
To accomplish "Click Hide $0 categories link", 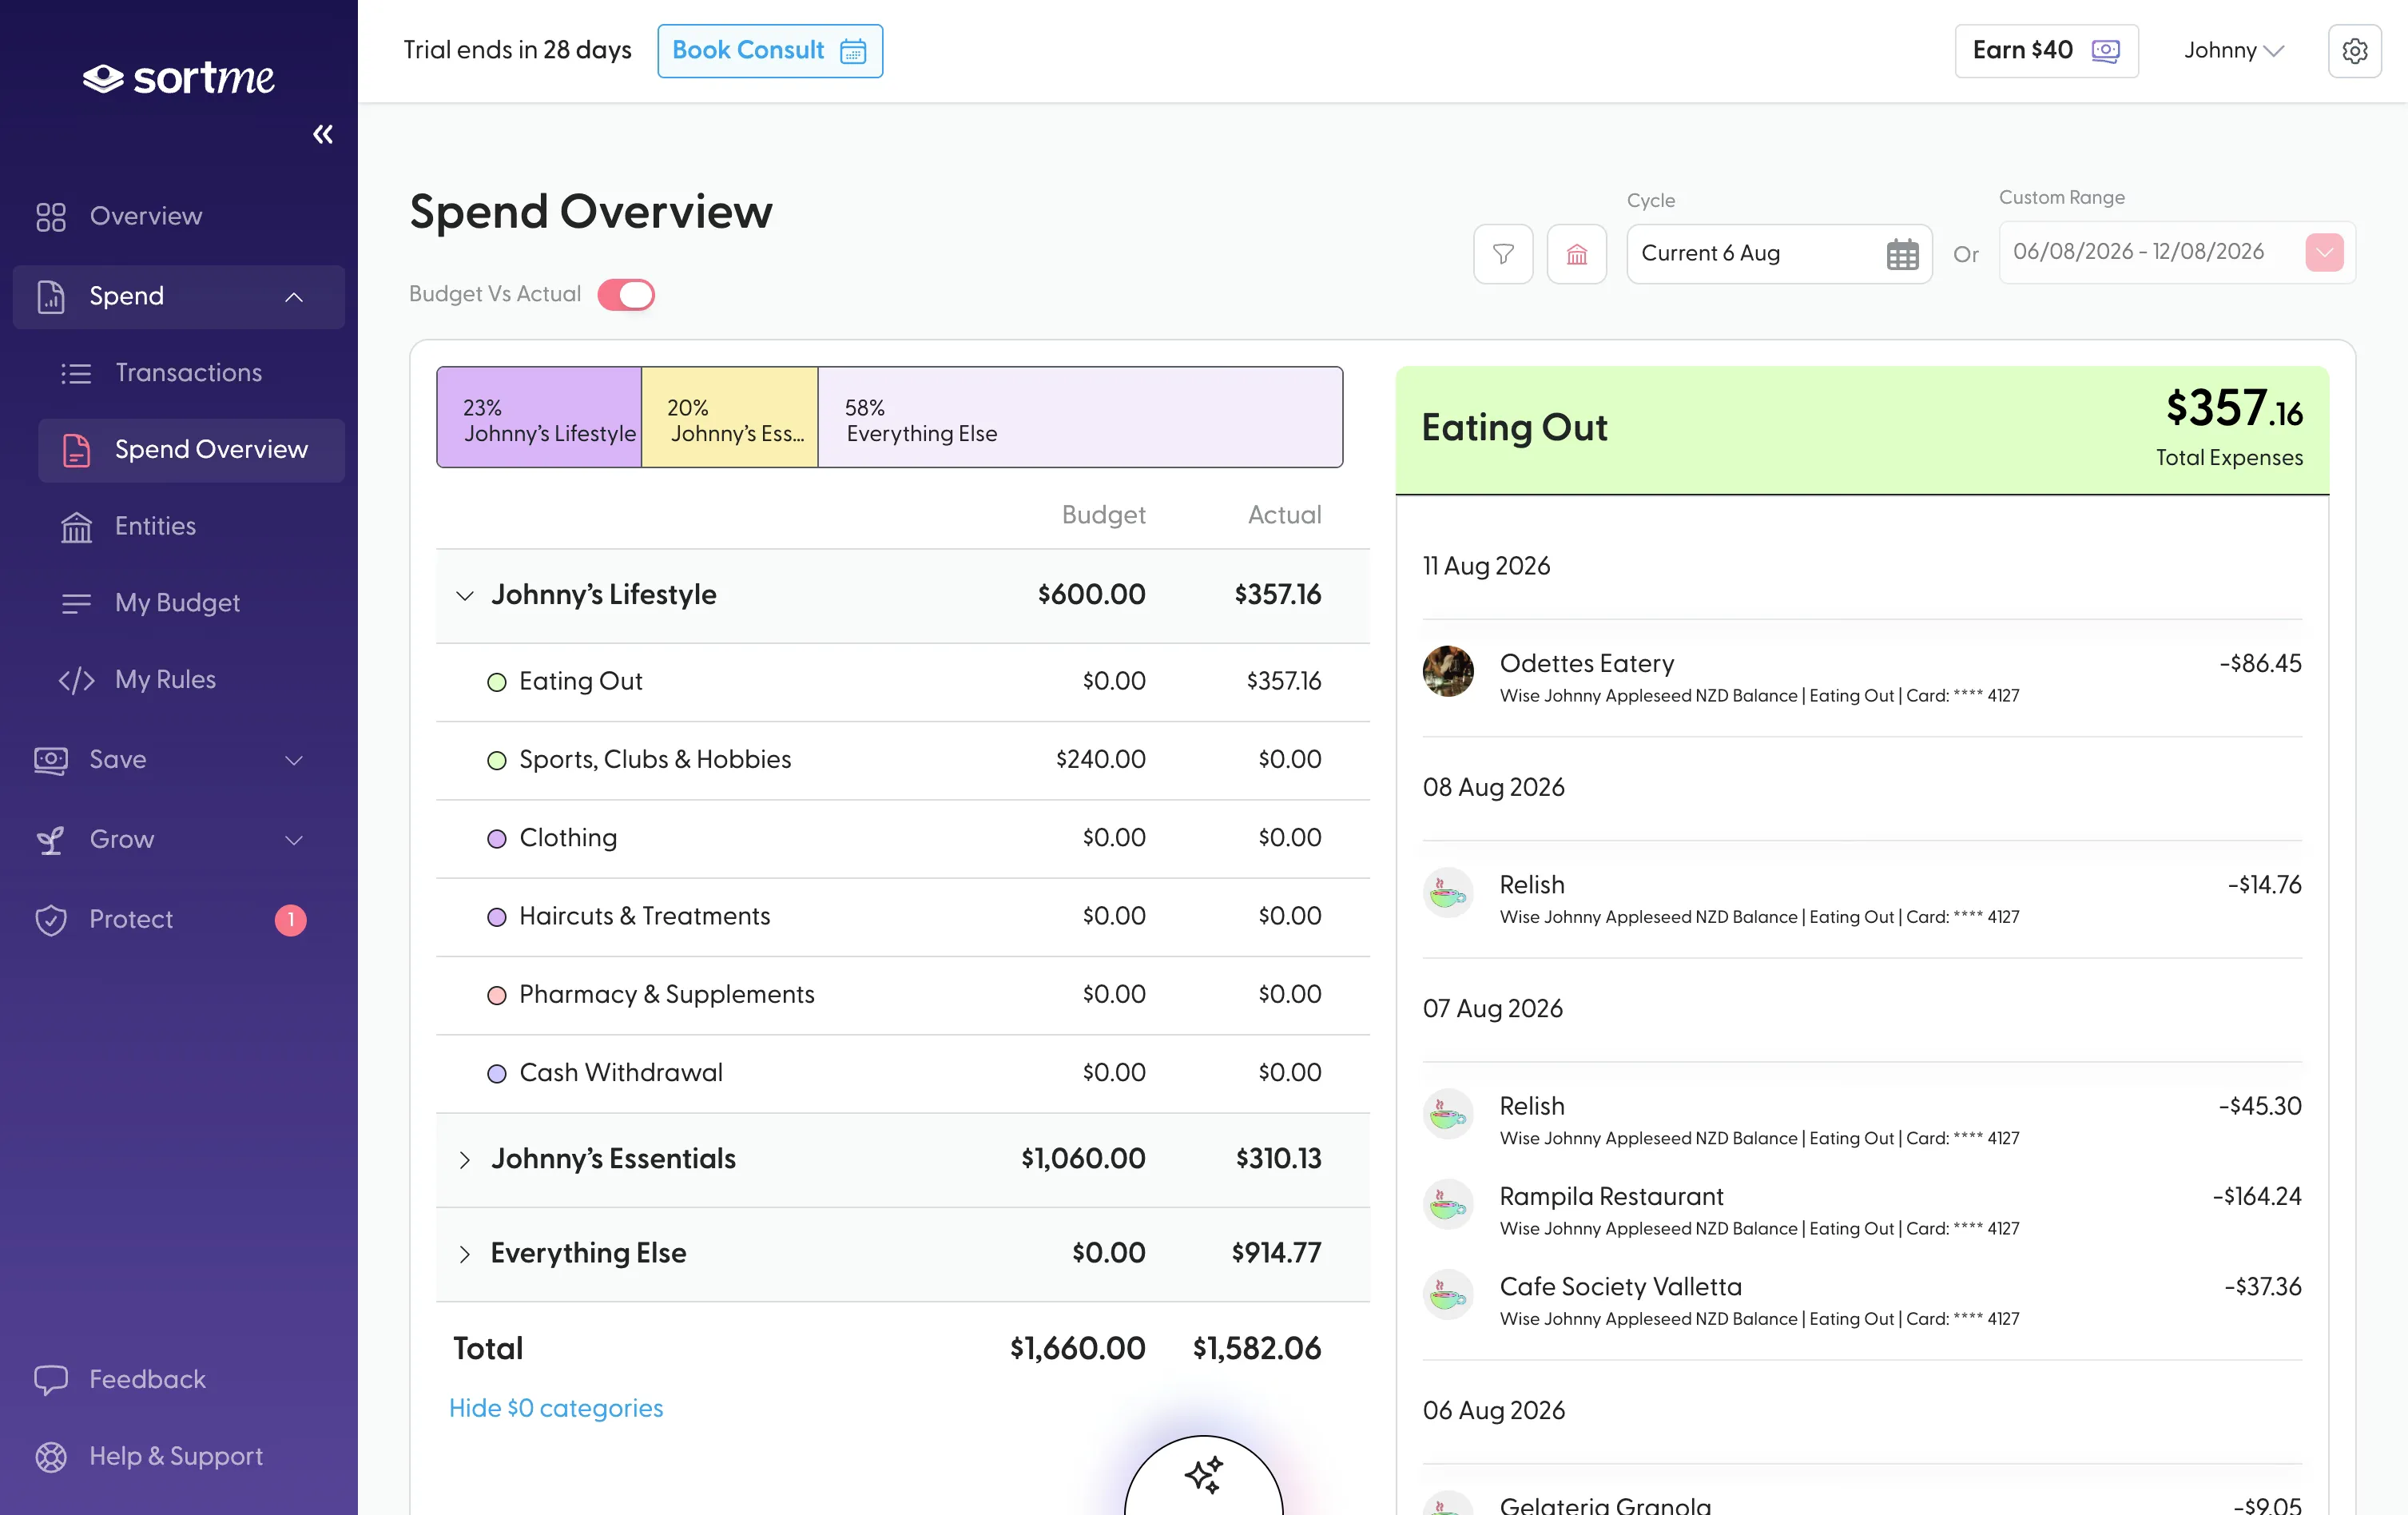I will 556,1408.
